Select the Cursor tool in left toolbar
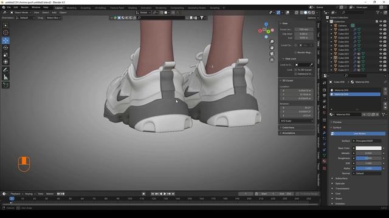 5,33
